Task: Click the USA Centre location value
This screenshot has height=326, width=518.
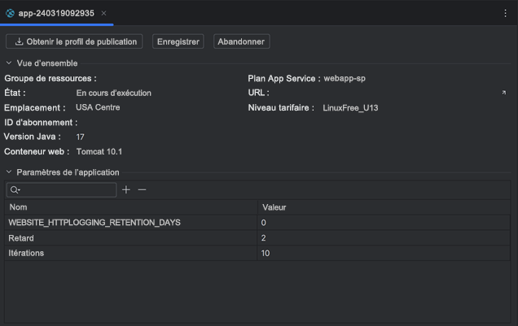Action: coord(98,107)
